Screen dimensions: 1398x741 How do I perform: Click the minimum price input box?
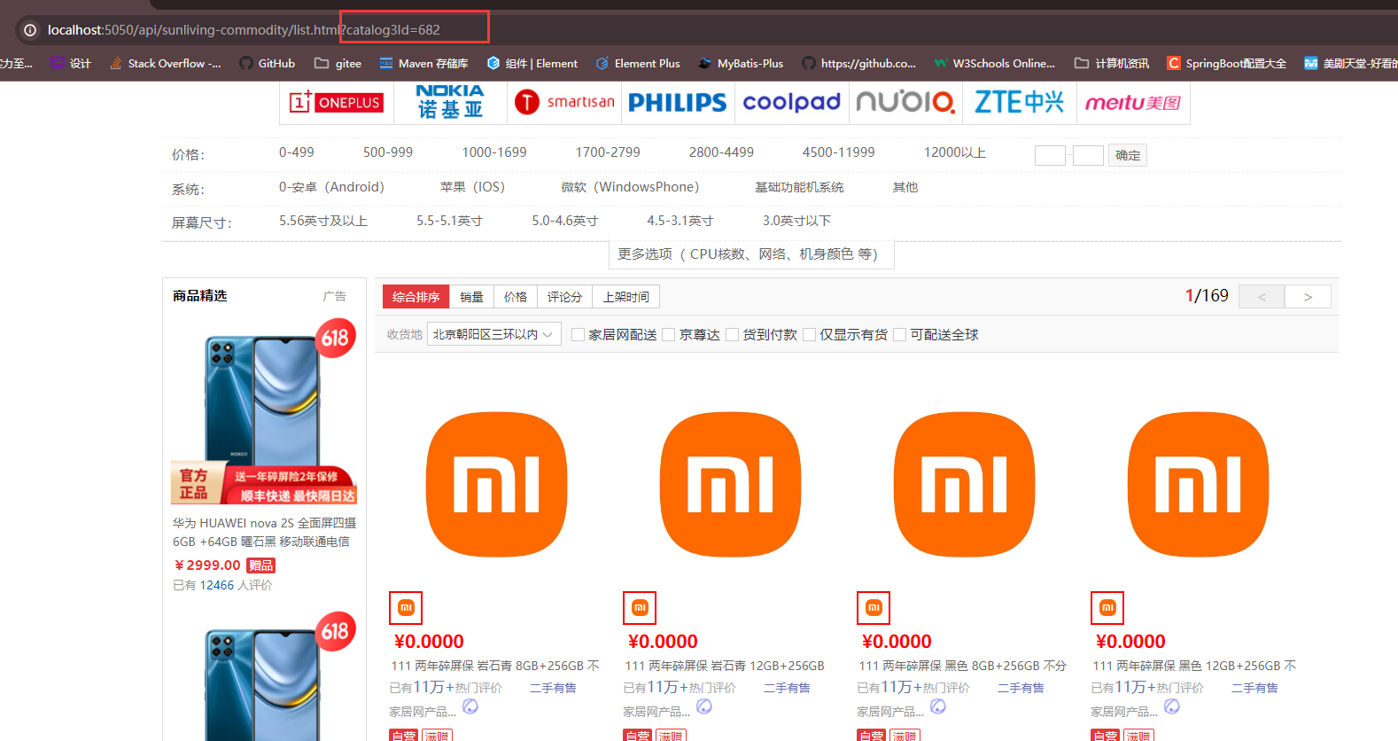point(1050,155)
